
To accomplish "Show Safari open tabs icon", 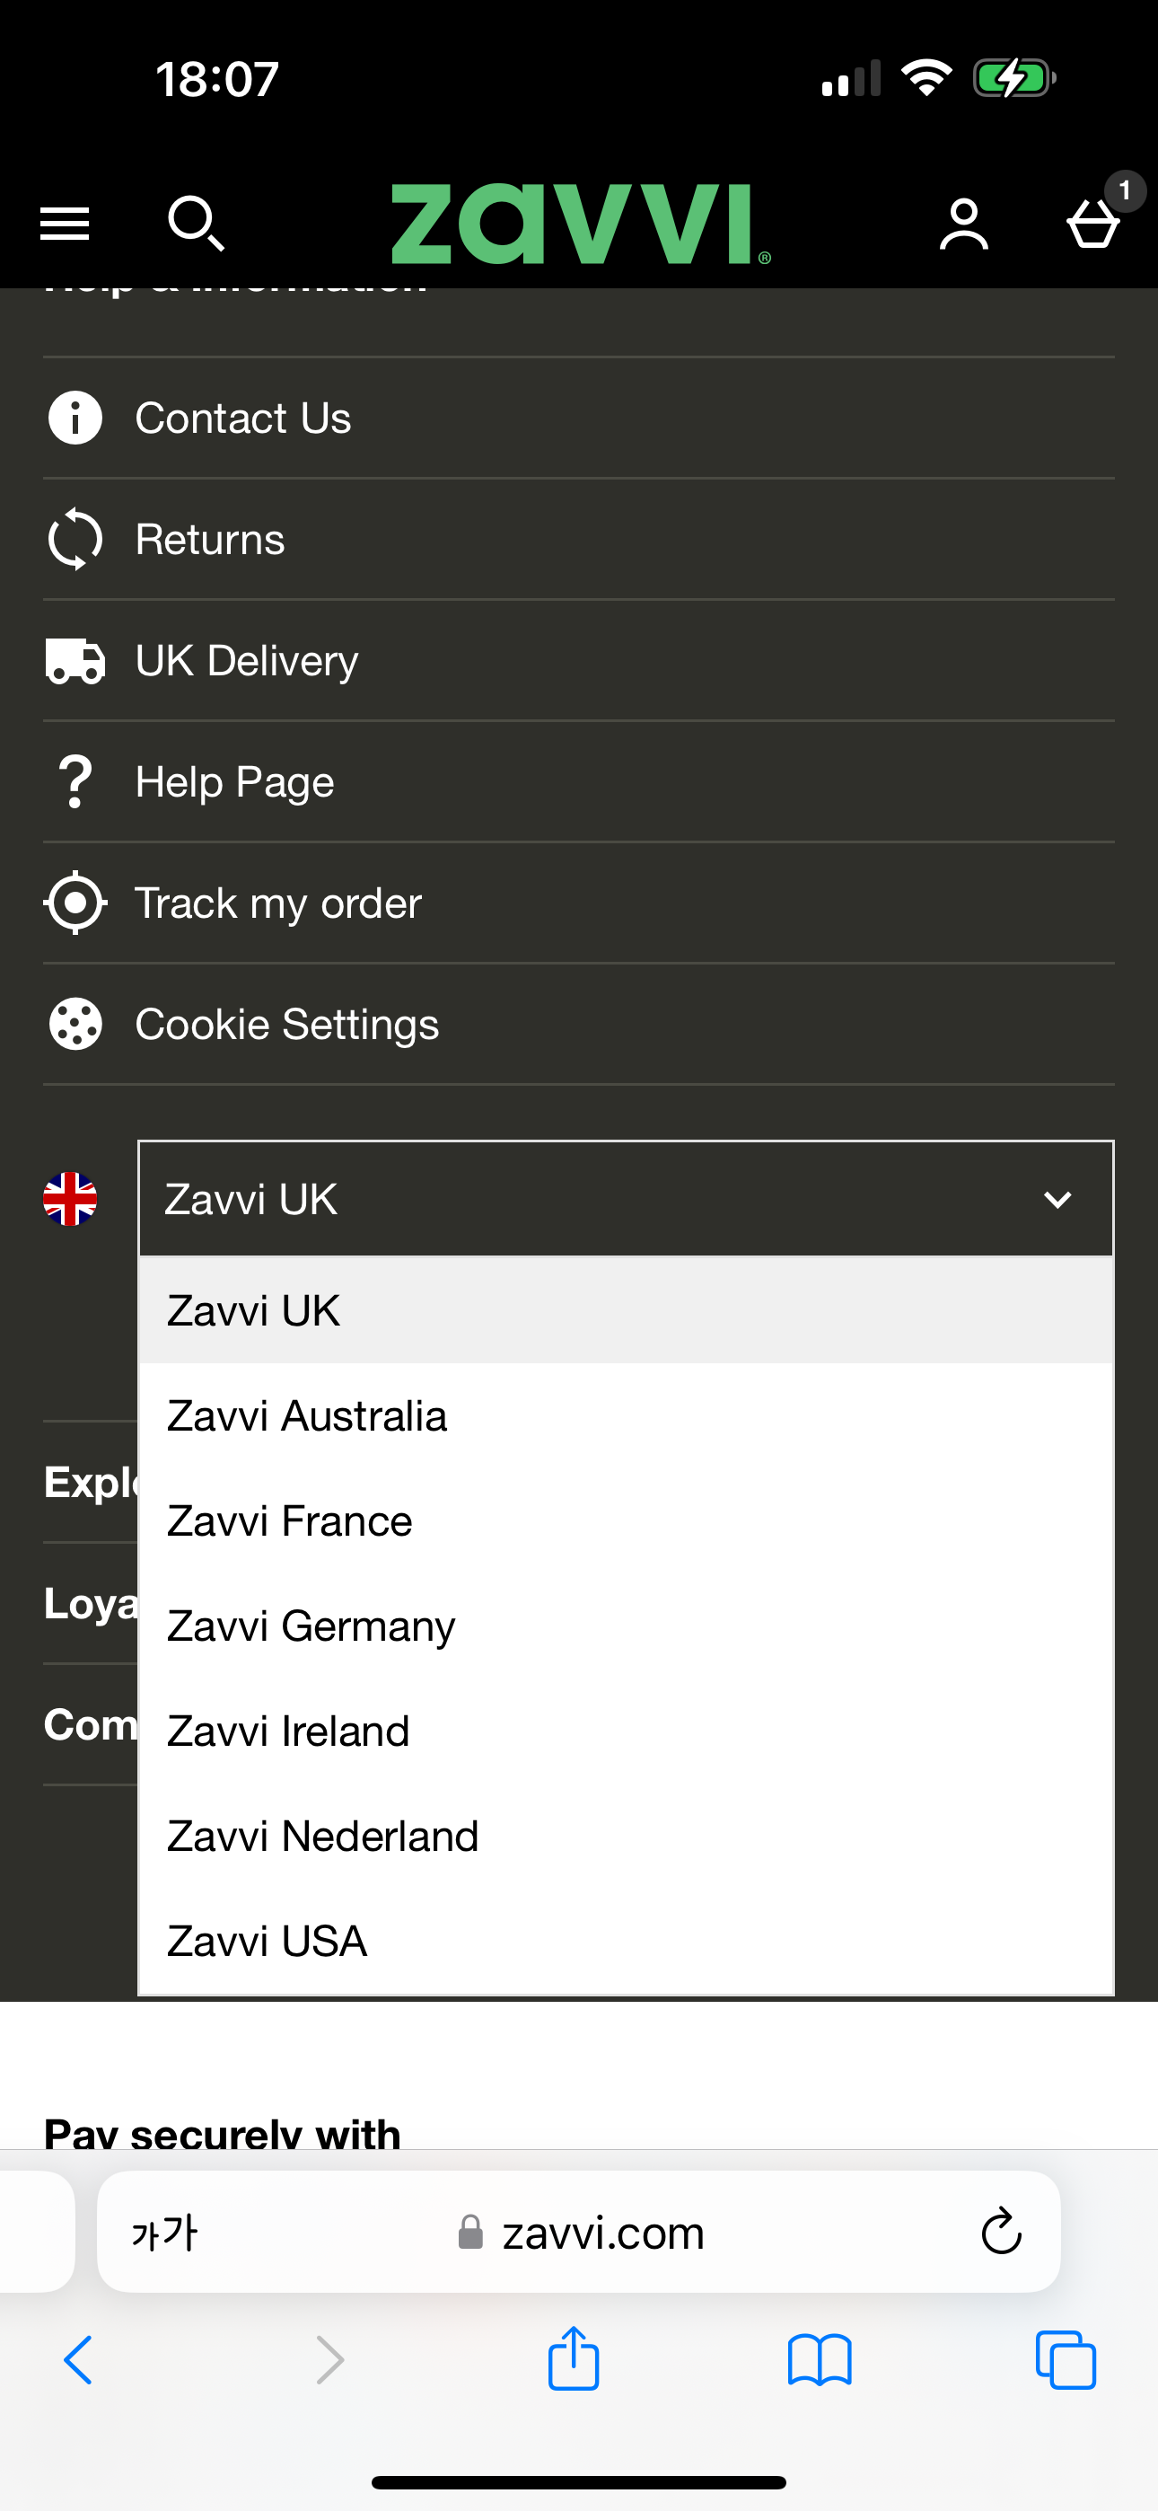I will [x=1066, y=2360].
